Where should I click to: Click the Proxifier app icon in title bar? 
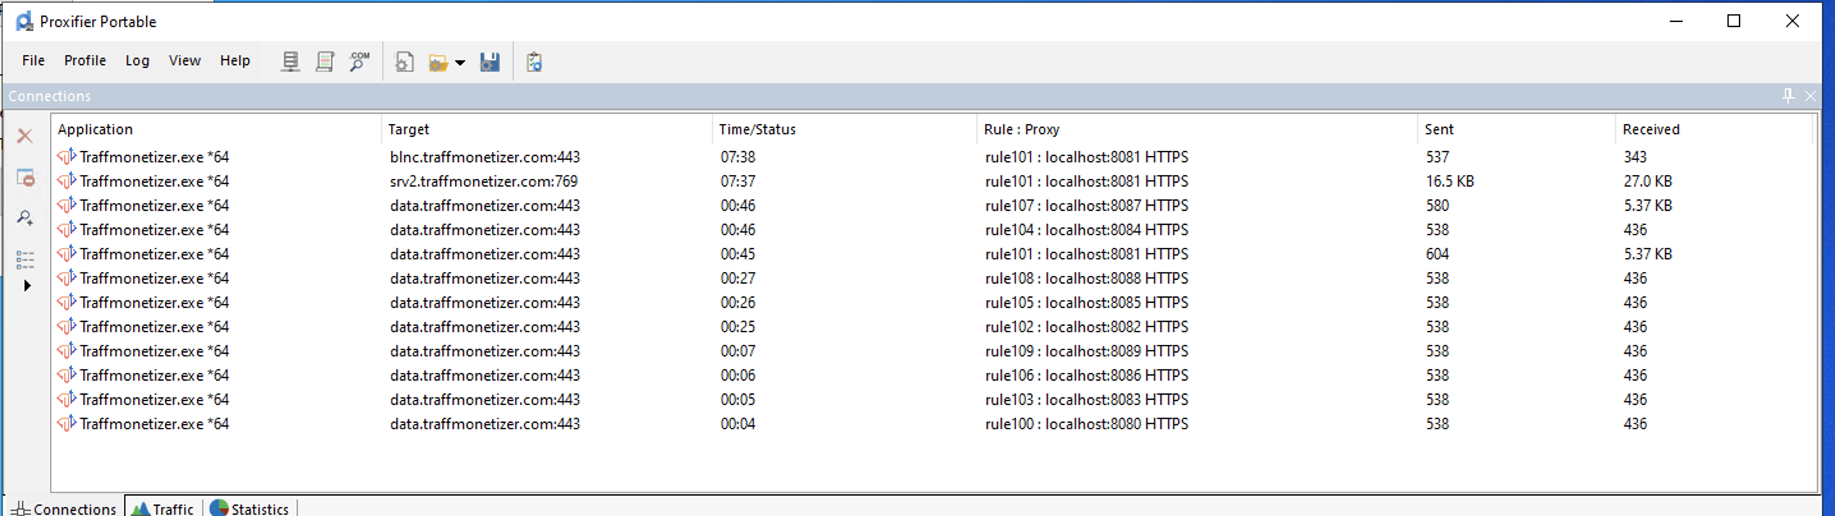click(x=24, y=21)
